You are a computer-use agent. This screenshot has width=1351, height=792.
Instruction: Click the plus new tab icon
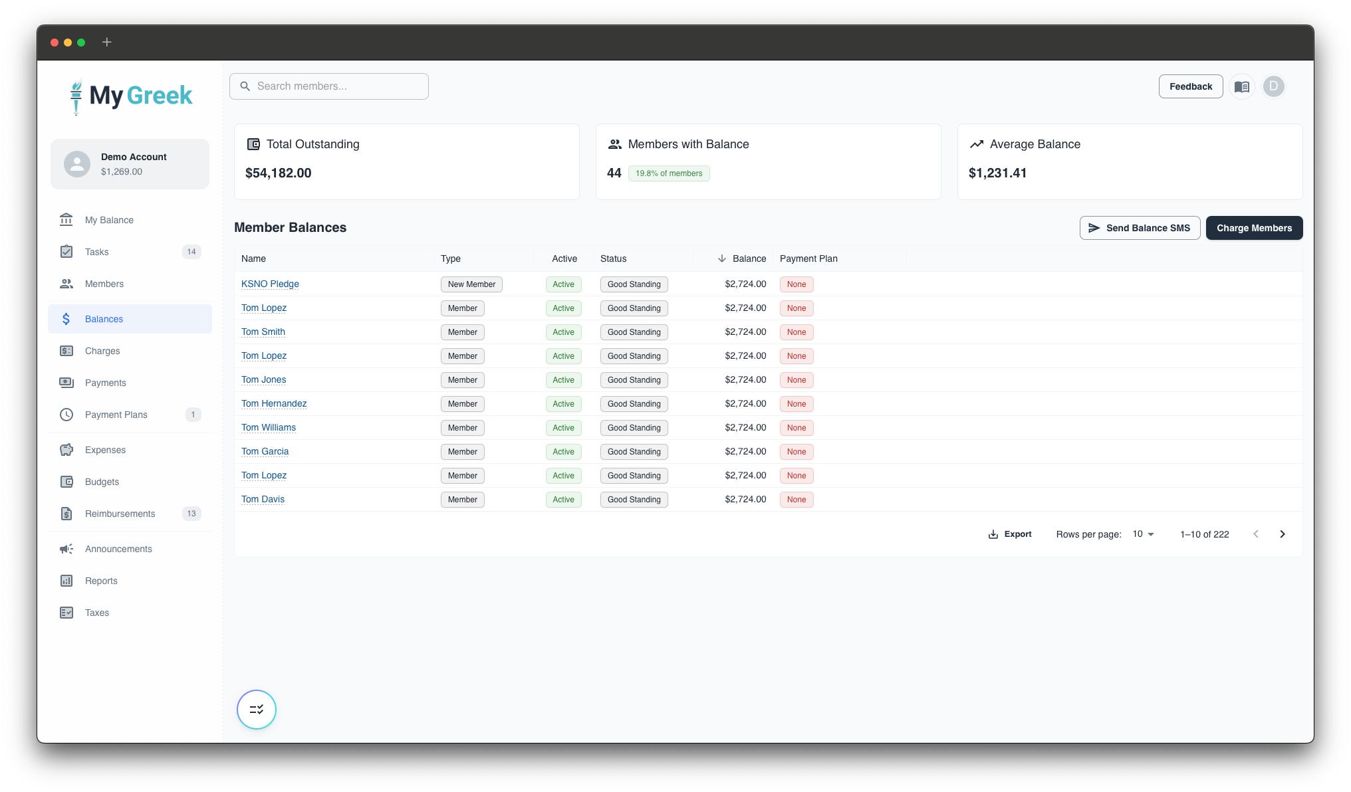click(x=107, y=43)
